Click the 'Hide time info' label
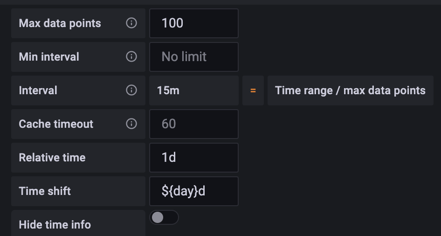441x236 pixels. coord(55,225)
